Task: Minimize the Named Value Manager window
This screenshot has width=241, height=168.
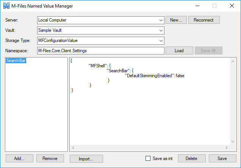Action: tap(197, 6)
